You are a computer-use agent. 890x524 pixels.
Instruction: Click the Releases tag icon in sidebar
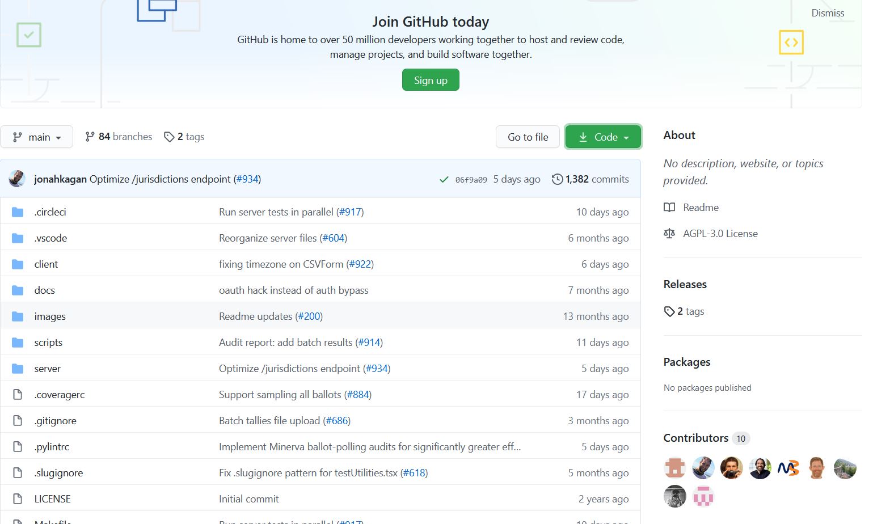tap(669, 311)
